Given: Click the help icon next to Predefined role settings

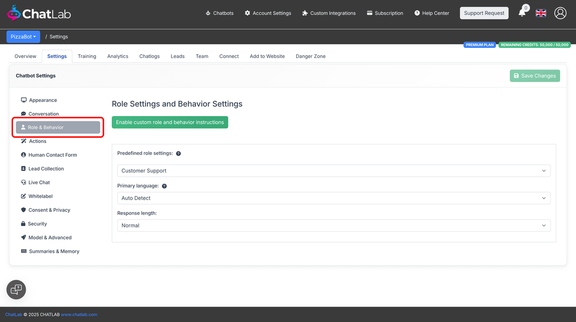Looking at the screenshot, I should [x=178, y=154].
